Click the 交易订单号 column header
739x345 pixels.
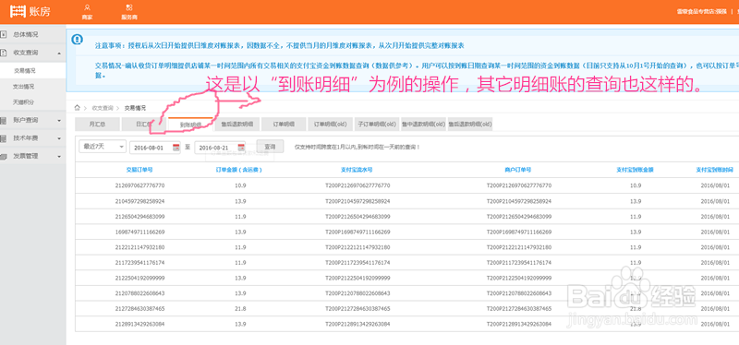coord(139,170)
